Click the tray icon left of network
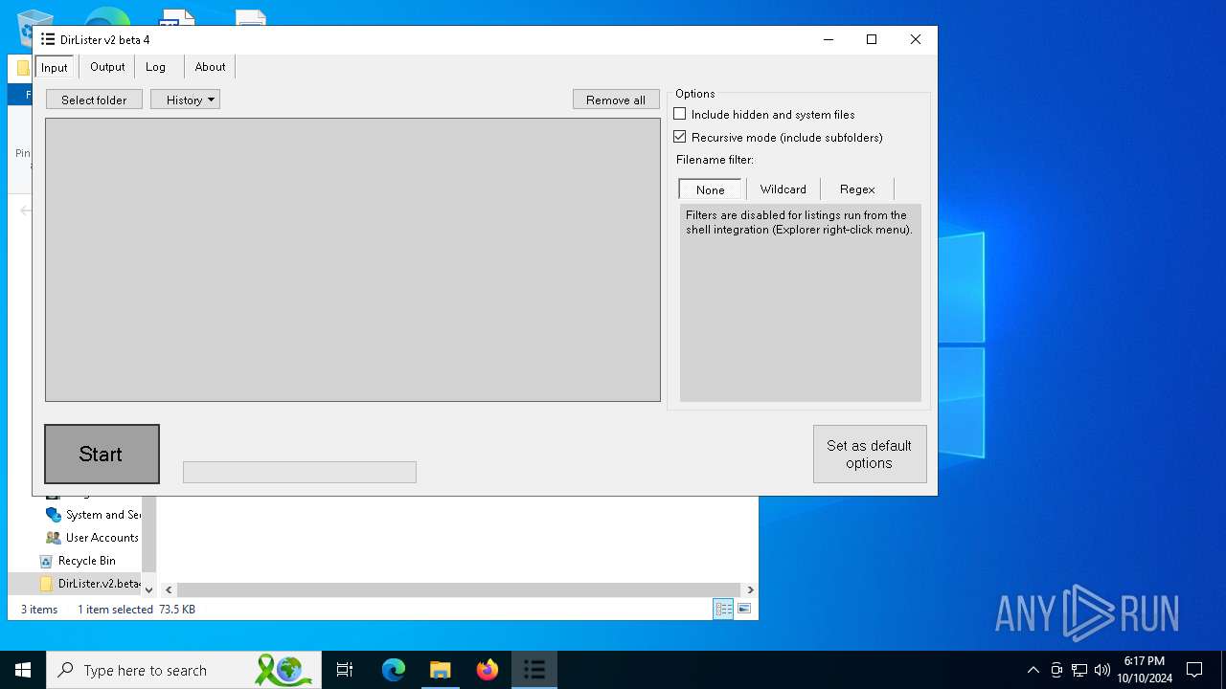The image size is (1226, 689). 1056,670
